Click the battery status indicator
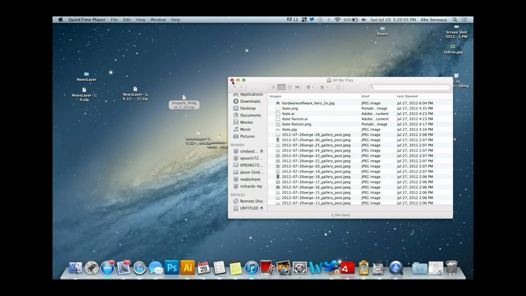 click(351, 19)
